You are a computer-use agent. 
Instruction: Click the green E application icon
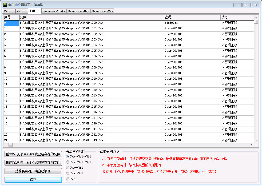coord(5,5)
